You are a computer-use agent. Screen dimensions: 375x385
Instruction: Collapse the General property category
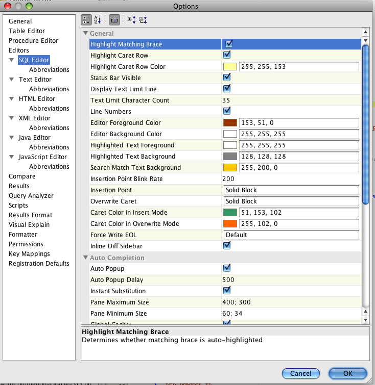click(85, 33)
